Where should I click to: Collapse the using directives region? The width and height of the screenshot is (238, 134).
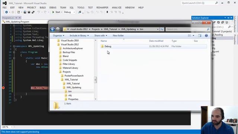pyautogui.click(x=14, y=25)
